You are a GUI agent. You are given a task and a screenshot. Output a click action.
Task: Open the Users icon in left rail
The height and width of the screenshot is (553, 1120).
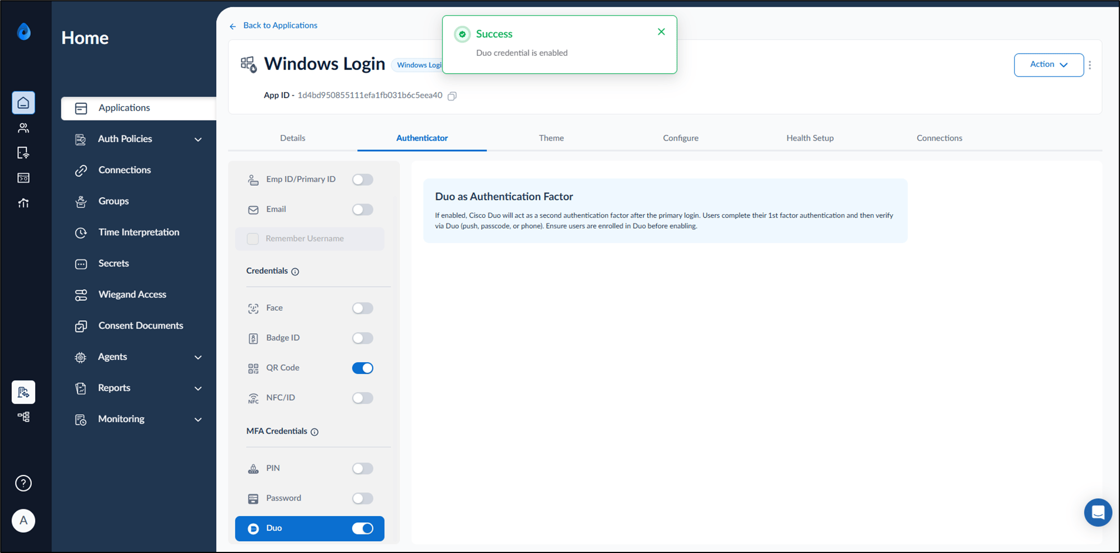click(x=23, y=128)
